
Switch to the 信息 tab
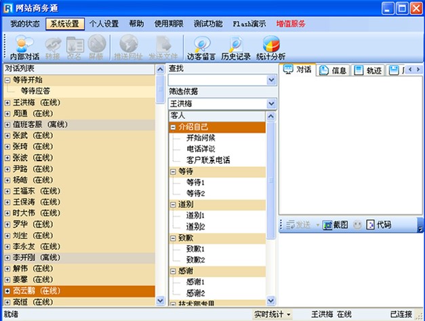(x=333, y=70)
